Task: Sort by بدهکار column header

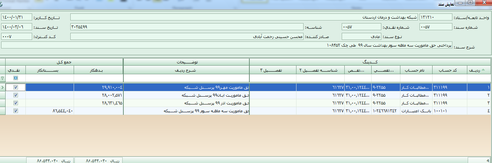Action: (98, 70)
